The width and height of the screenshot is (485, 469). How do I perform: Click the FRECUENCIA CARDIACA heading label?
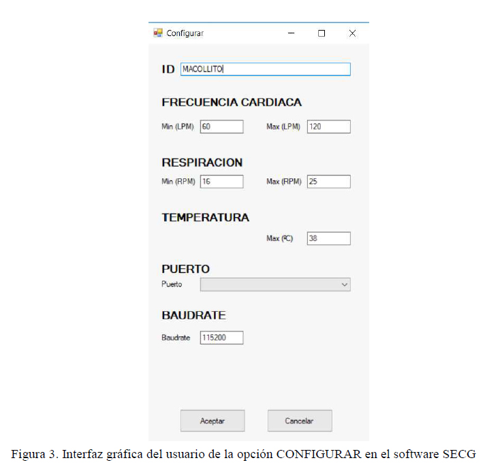point(232,102)
